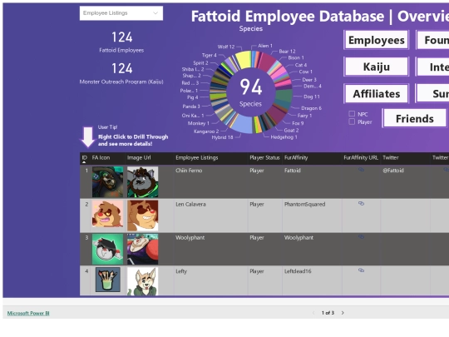Click the Kangaroo 2 chart label
This screenshot has width=449, height=337.
pyautogui.click(x=206, y=131)
